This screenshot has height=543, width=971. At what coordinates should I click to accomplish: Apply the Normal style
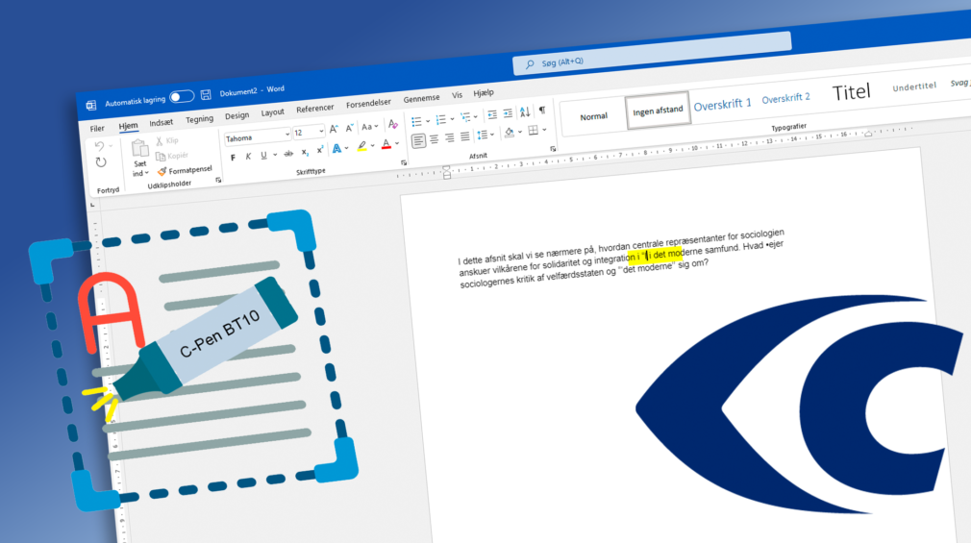click(x=593, y=116)
